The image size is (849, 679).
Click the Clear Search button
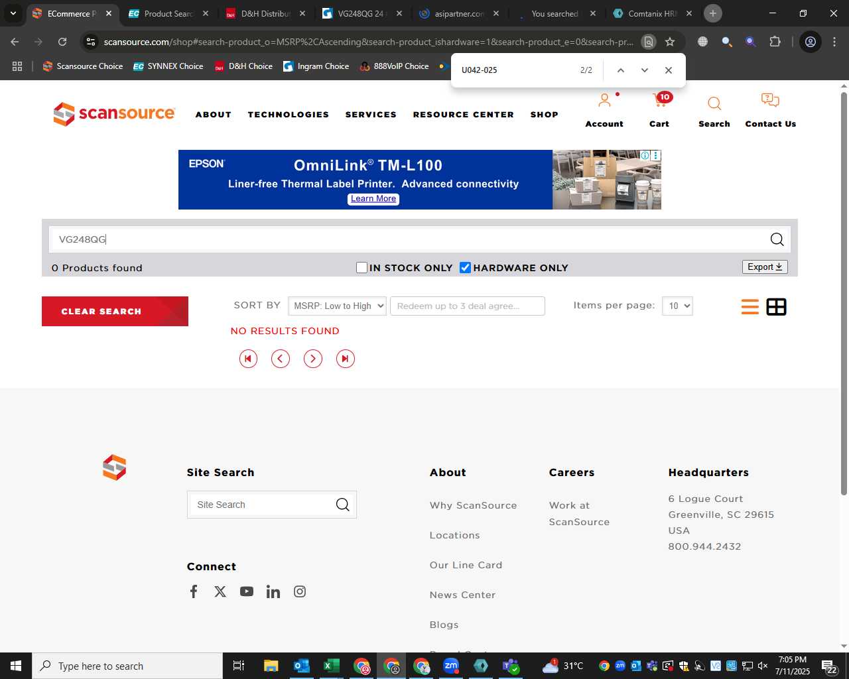pyautogui.click(x=115, y=311)
